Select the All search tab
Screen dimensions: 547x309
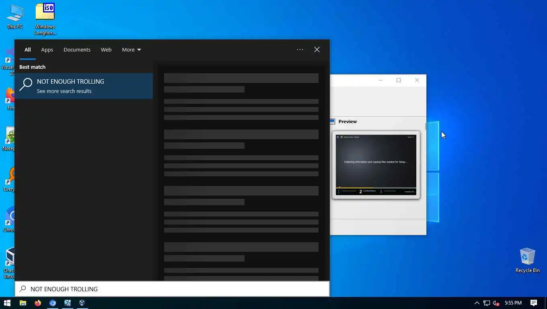pyautogui.click(x=27, y=50)
